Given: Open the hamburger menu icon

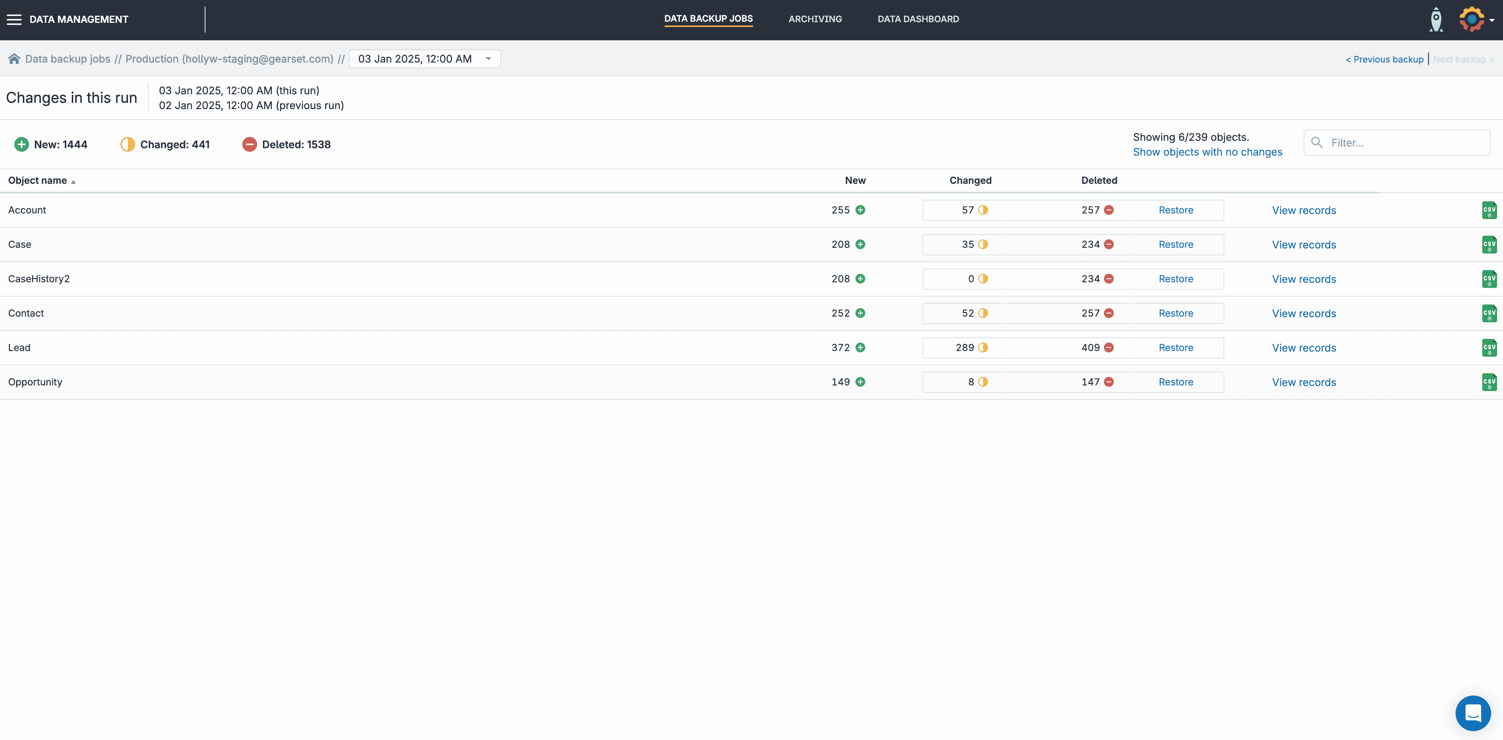Looking at the screenshot, I should tap(14, 19).
